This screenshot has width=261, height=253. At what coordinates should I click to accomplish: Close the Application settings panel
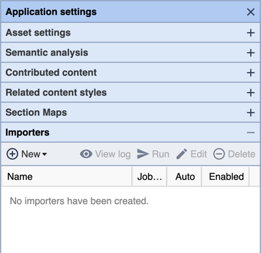tap(251, 12)
